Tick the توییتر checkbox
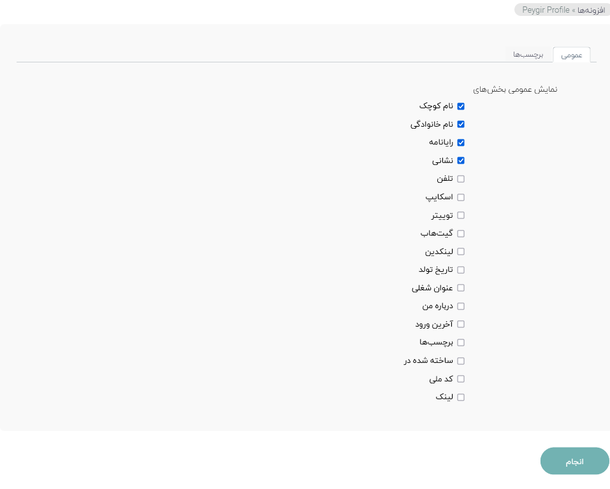The image size is (610, 489). tap(461, 215)
